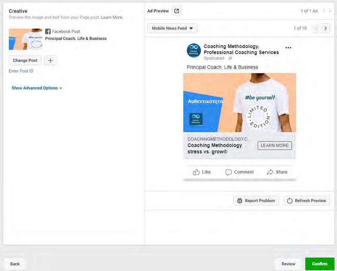Click the '1 of 10' placement counter
Viewport: 337px width, 271px height.
point(300,28)
